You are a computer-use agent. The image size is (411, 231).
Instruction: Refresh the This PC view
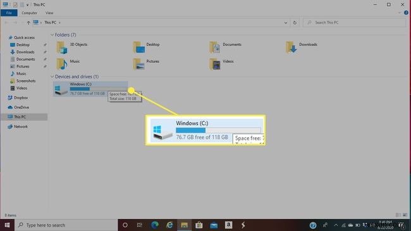pos(295,23)
